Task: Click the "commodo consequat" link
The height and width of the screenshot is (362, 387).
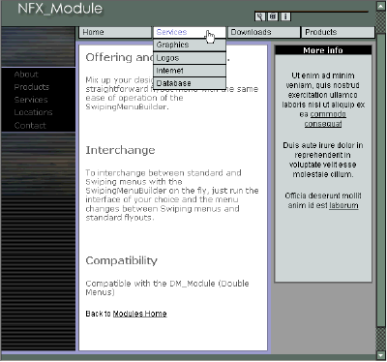Action: [324, 119]
